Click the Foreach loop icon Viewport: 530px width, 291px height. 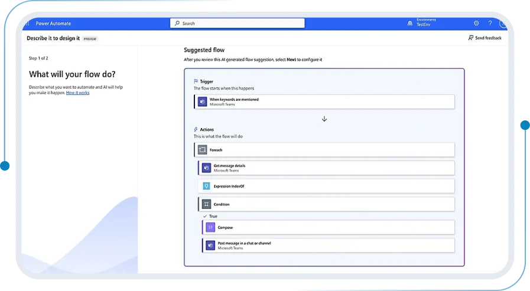(202, 150)
